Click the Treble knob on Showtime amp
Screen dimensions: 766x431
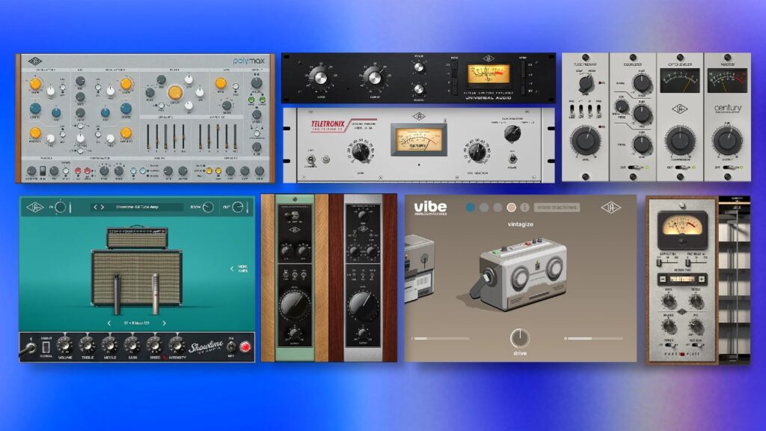pos(87,346)
